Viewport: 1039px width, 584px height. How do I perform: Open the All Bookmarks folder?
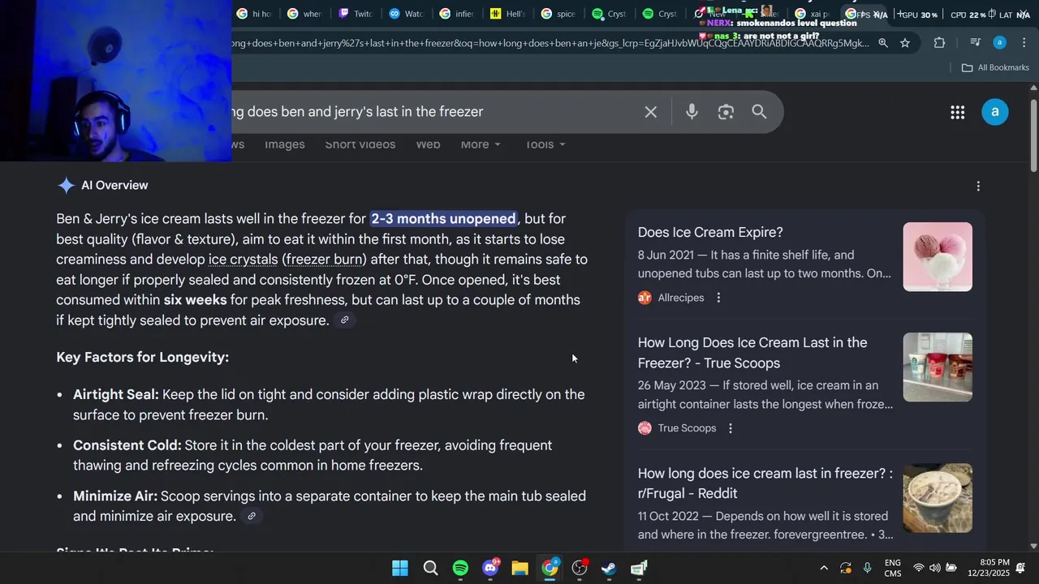[995, 67]
